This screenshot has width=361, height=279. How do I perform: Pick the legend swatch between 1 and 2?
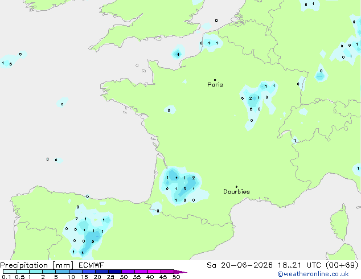point(36,272)
